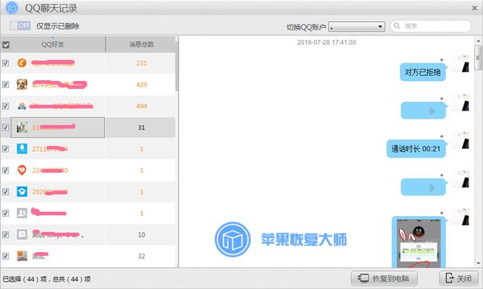Uncheck the checkbox for contact starting 224
The height and width of the screenshot is (289, 483).
(6, 171)
